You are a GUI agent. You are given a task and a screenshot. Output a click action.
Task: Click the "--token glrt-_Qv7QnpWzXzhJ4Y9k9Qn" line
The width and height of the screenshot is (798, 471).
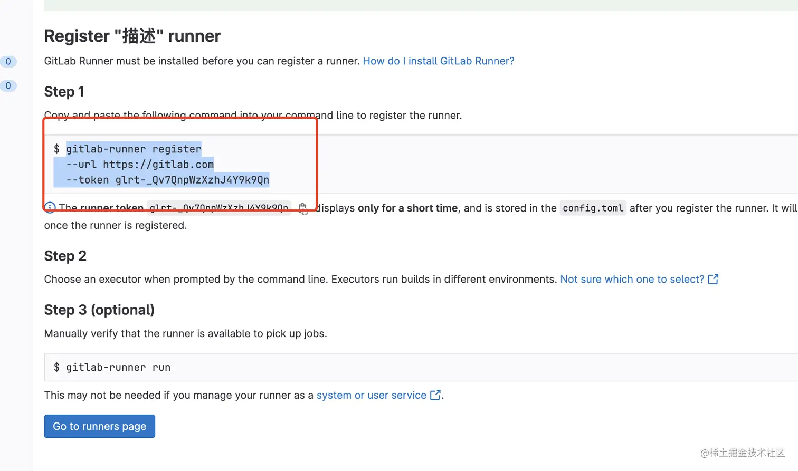pyautogui.click(x=167, y=180)
